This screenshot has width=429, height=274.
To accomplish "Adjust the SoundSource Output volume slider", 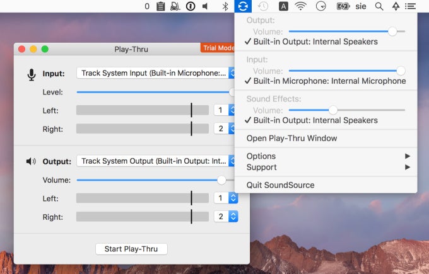I will tap(347, 31).
